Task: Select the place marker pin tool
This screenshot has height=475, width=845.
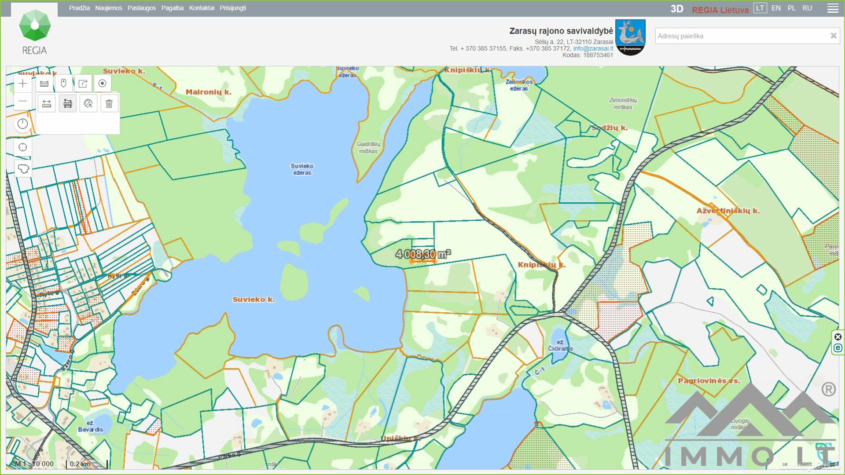Action: [64, 84]
